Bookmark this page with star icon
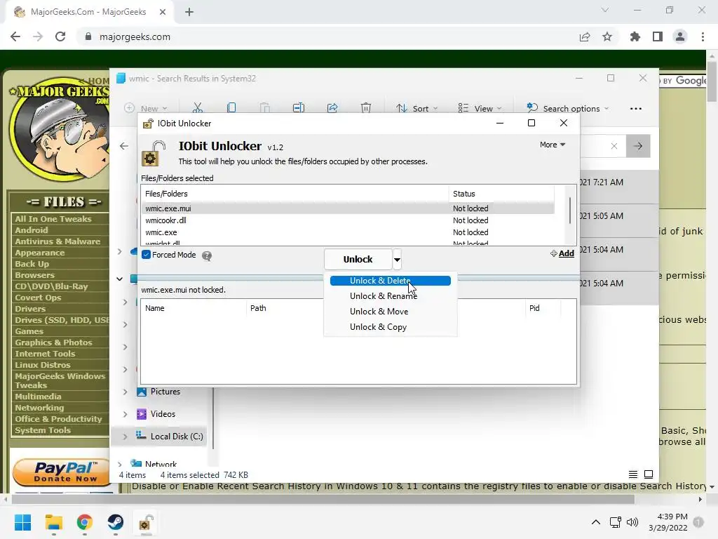 607,36
